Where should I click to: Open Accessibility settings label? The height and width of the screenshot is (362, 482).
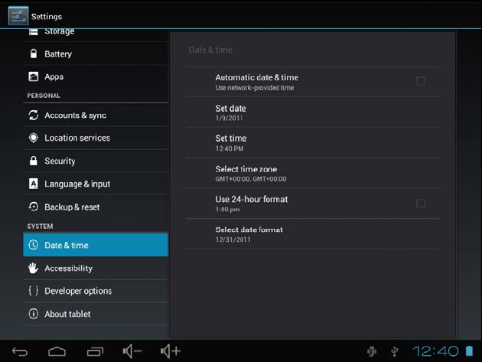coord(69,268)
